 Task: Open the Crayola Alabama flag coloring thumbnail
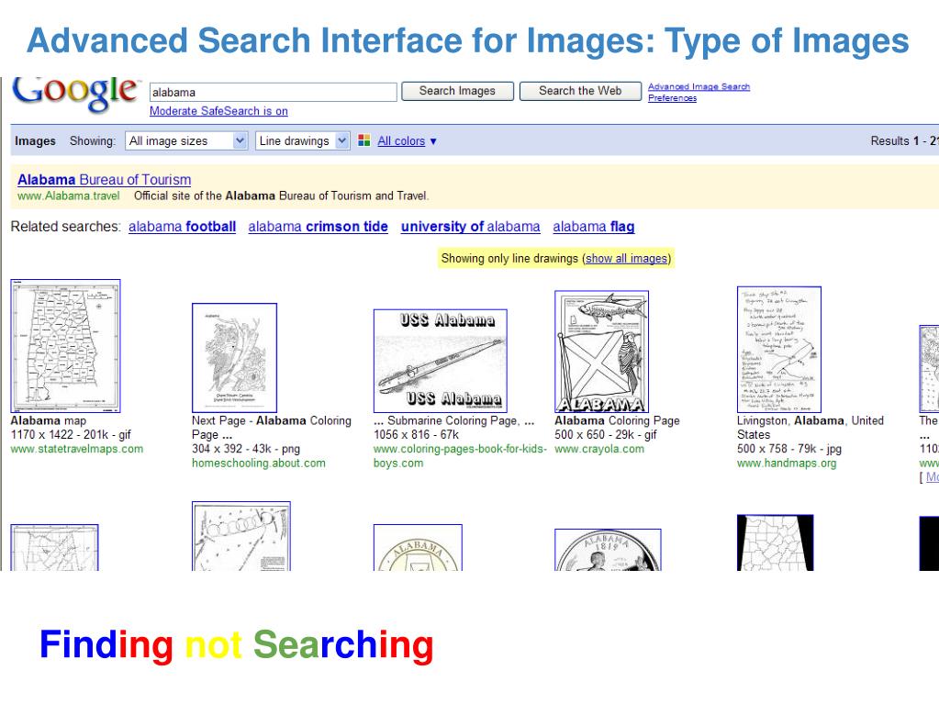(602, 352)
